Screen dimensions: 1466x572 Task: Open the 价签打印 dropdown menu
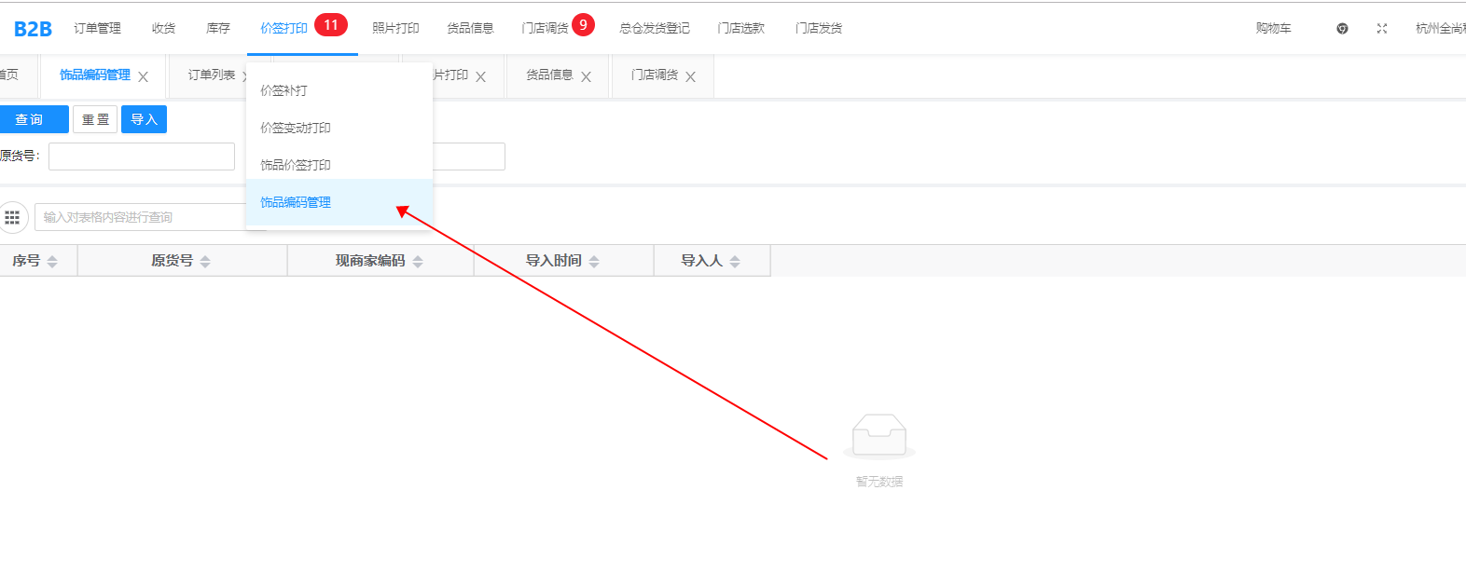coord(284,29)
